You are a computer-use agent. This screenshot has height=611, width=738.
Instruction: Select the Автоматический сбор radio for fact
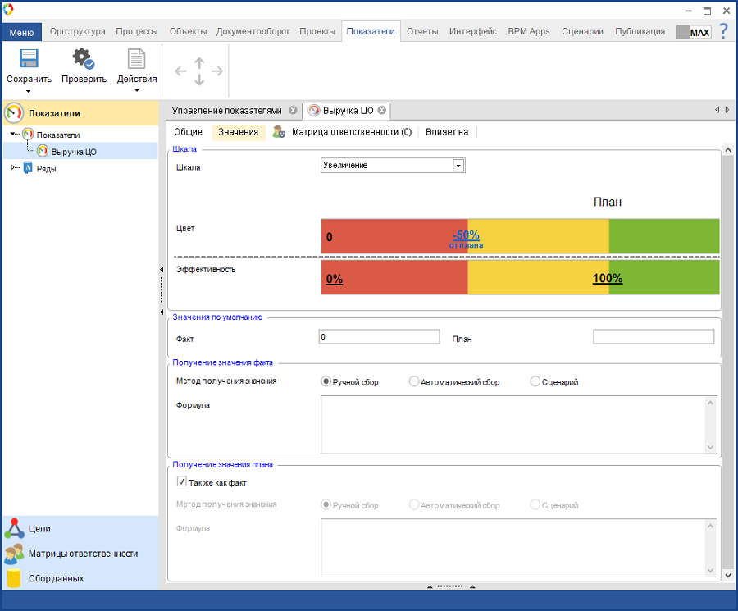tap(414, 381)
